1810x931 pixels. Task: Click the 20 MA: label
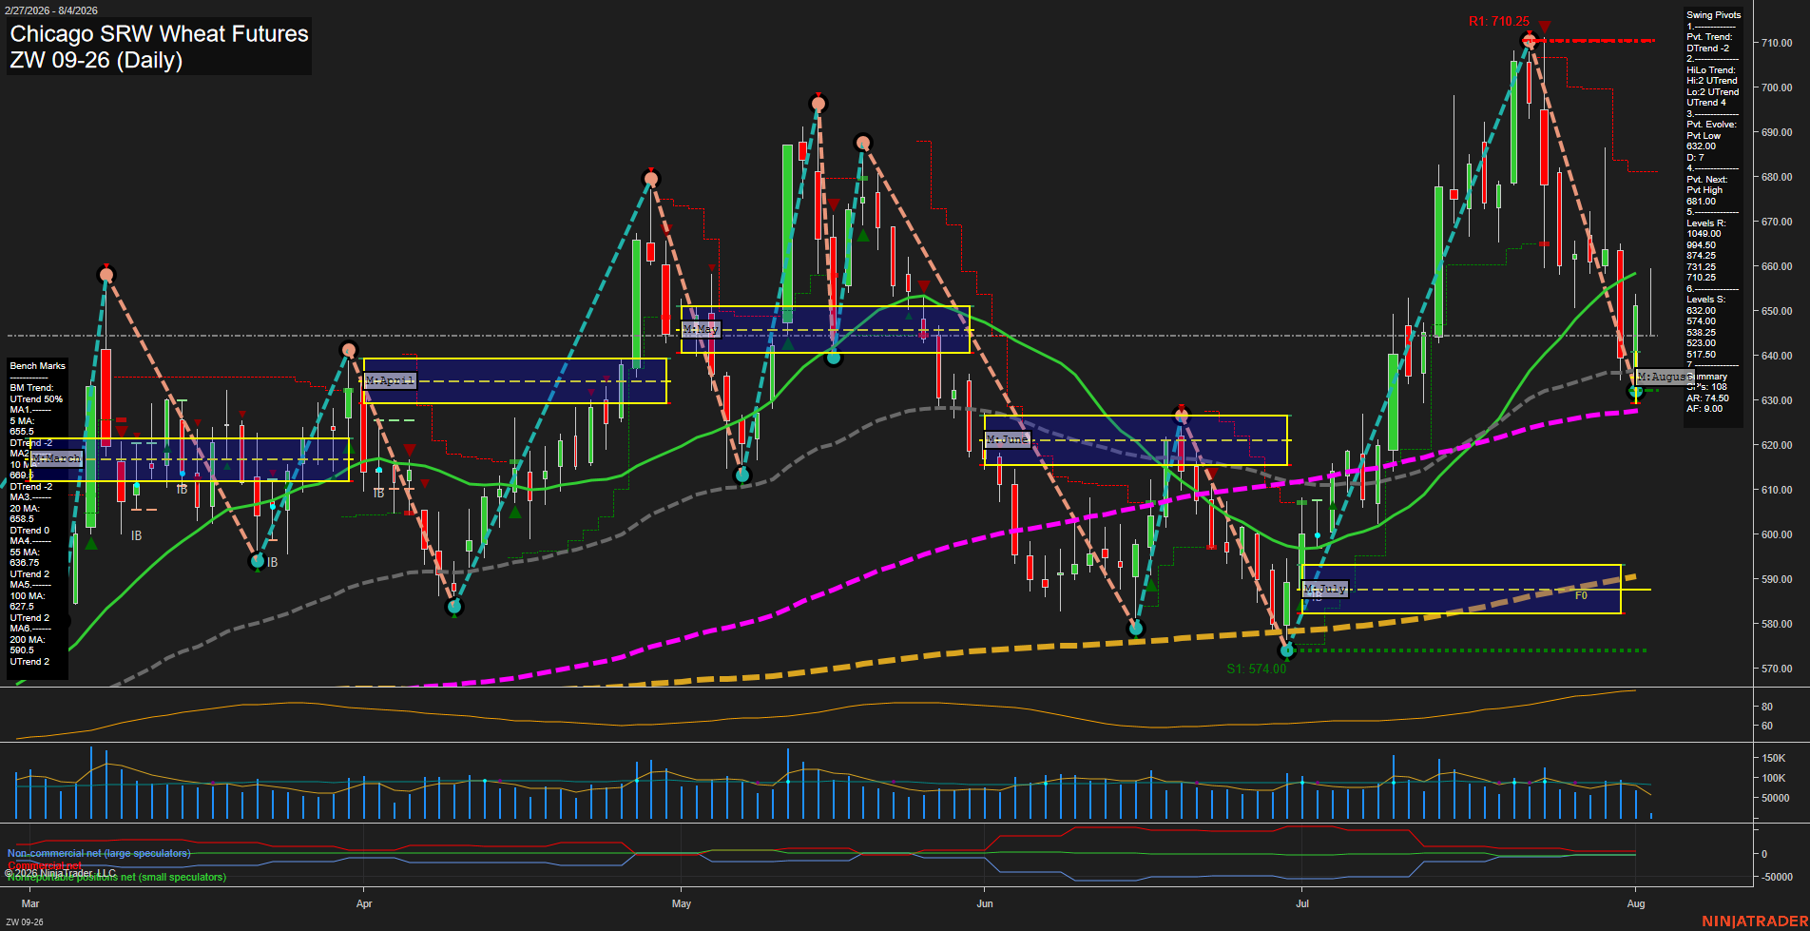pyautogui.click(x=25, y=509)
